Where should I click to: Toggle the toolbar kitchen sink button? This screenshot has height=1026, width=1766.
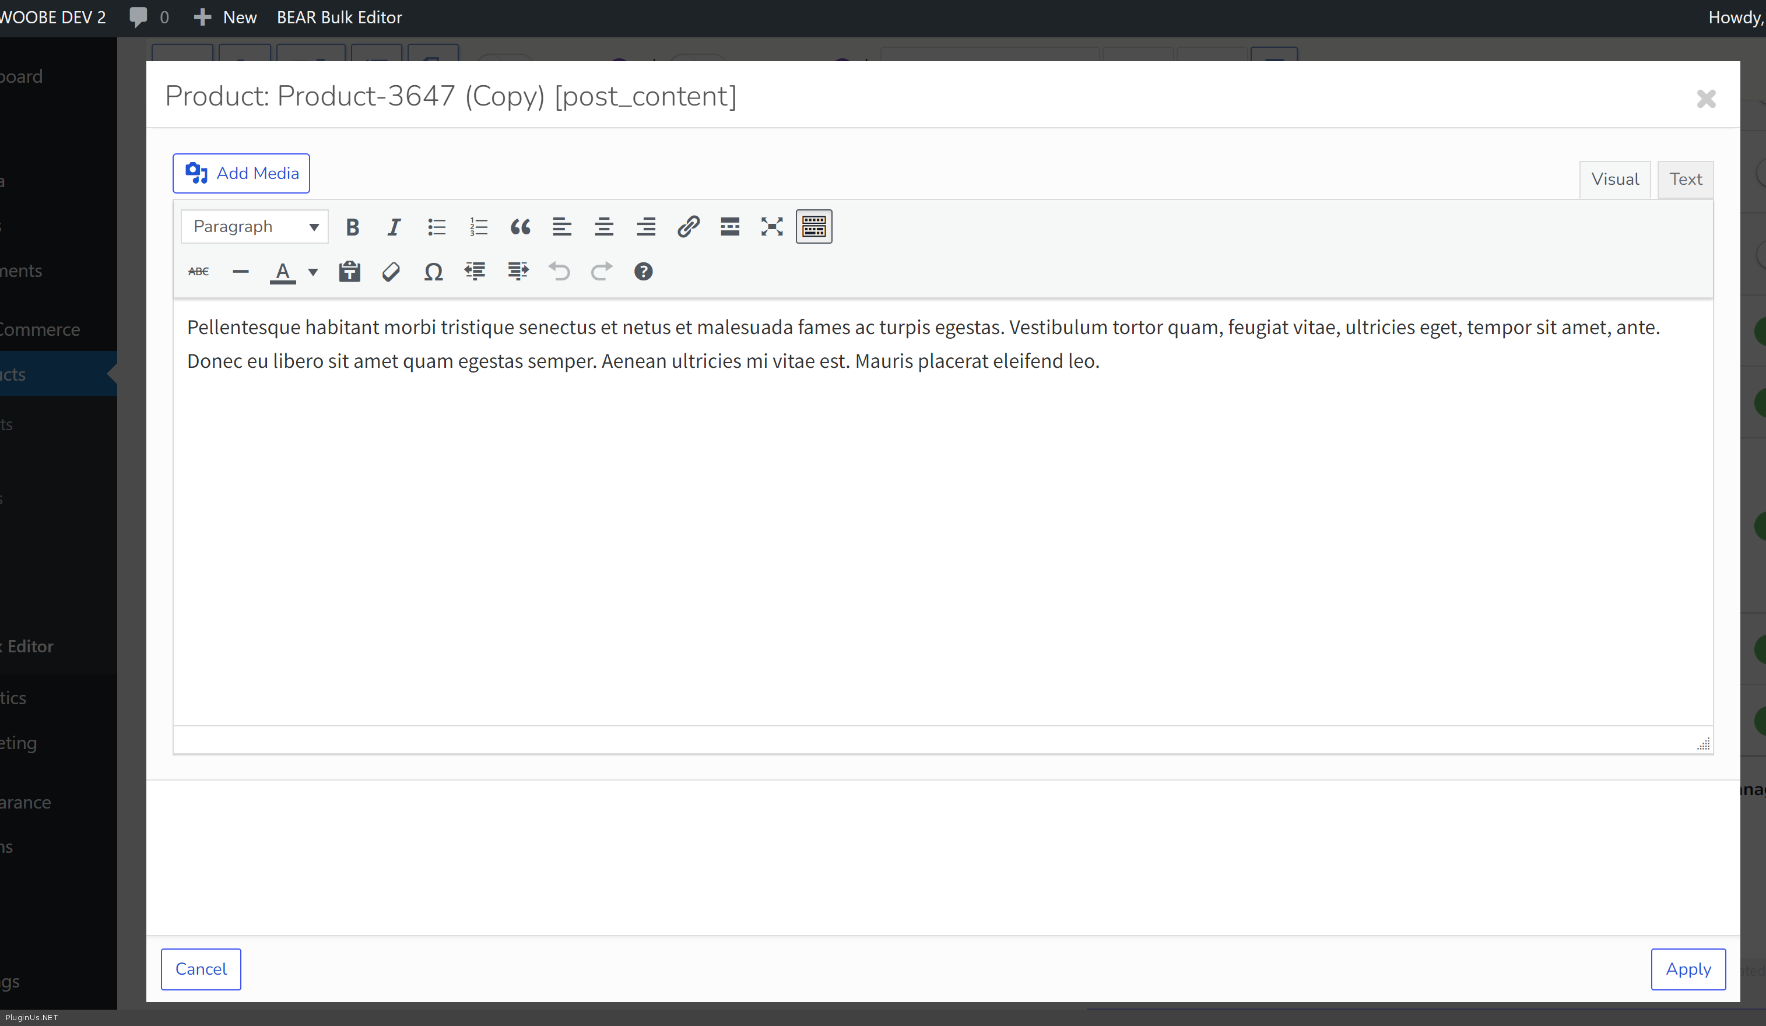814,226
